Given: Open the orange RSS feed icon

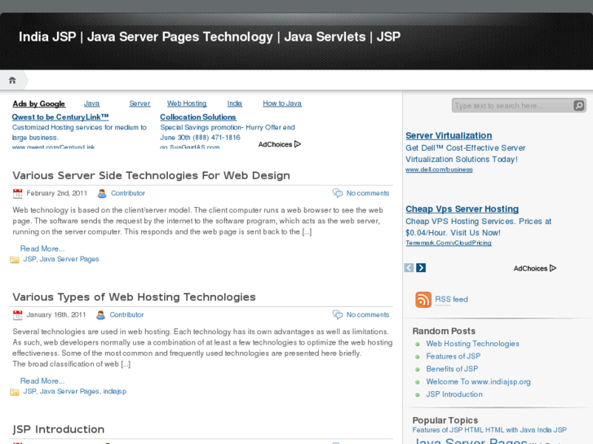Looking at the screenshot, I should click(423, 300).
